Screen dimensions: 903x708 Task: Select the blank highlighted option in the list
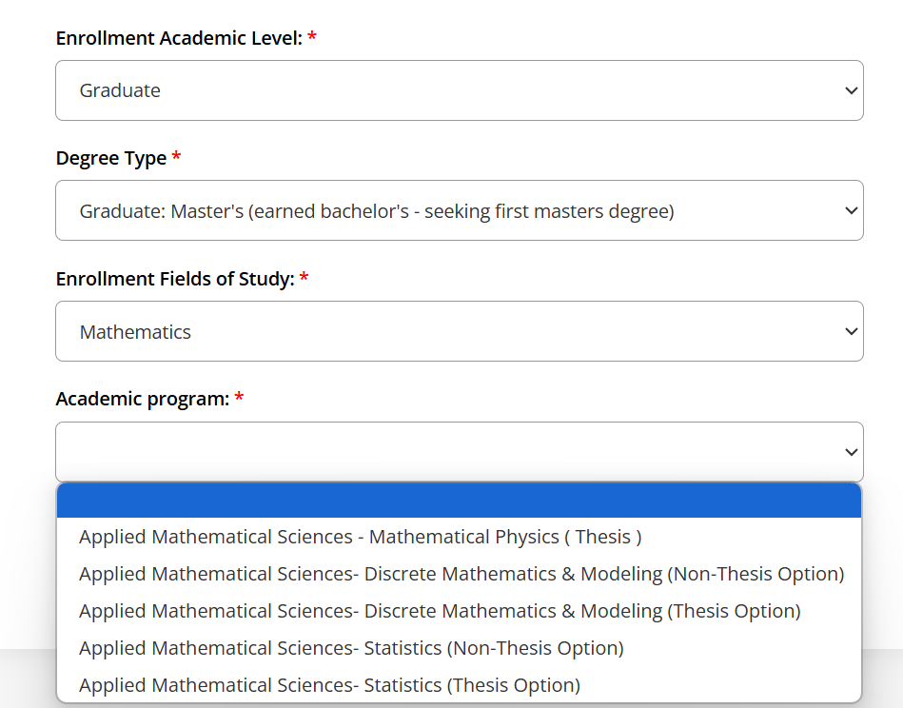coord(459,501)
